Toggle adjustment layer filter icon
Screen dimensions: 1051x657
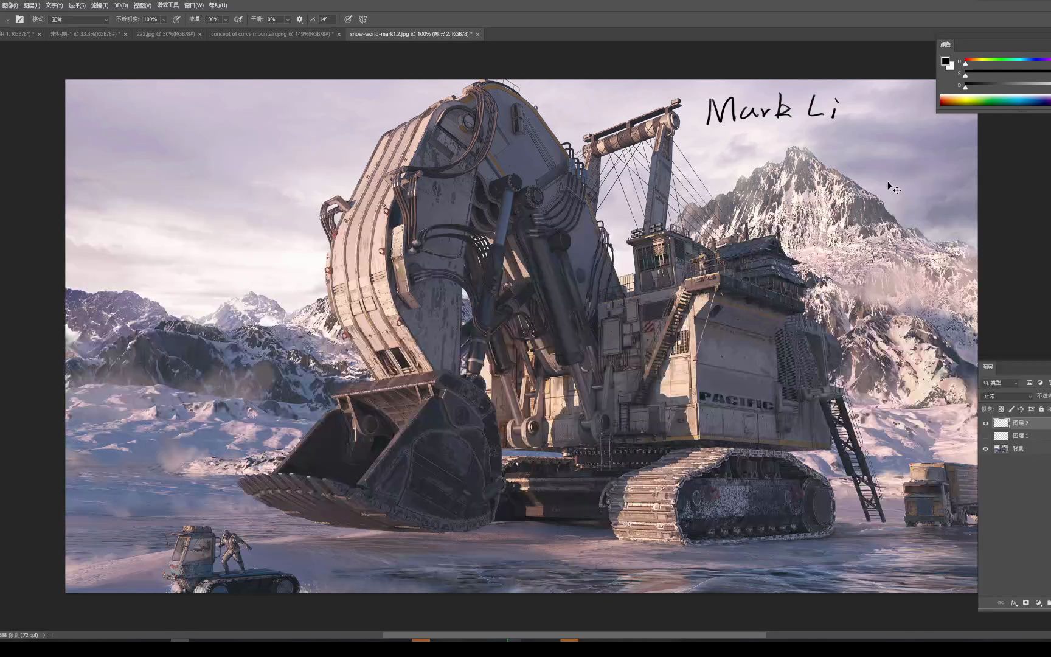tap(1040, 383)
